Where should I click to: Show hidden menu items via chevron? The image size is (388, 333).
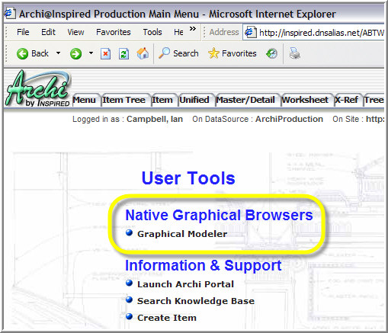(193, 28)
